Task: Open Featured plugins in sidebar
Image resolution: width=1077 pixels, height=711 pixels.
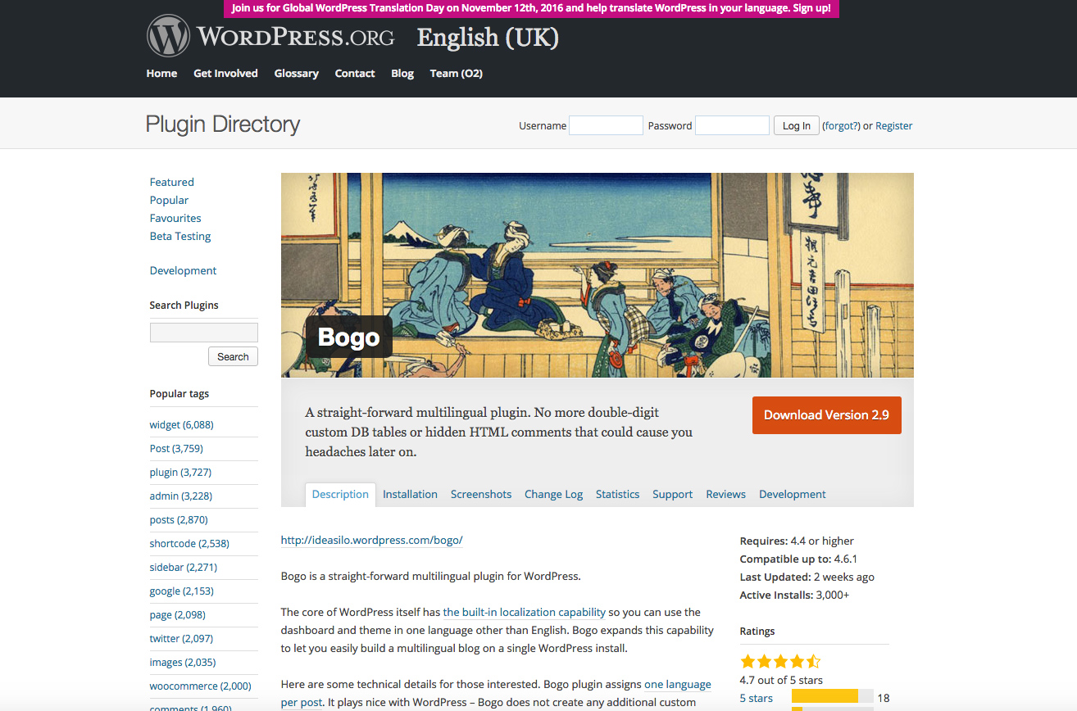Action: click(x=171, y=182)
